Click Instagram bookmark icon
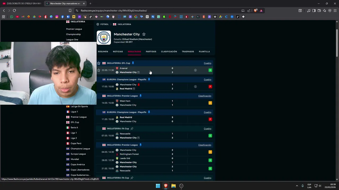339x190 pixels. tap(57, 17)
